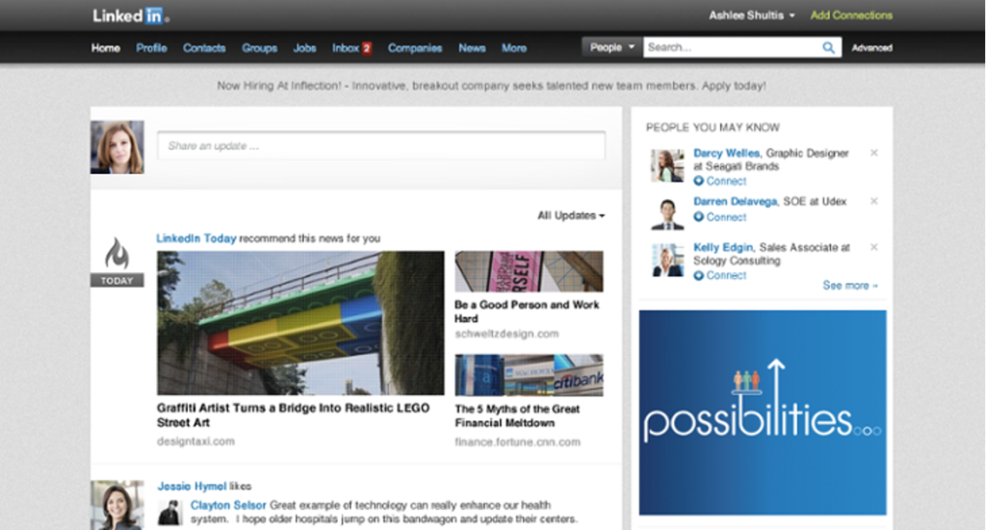The width and height of the screenshot is (986, 530).
Task: Open Ashlee Shultis account dropdown
Action: (x=751, y=15)
